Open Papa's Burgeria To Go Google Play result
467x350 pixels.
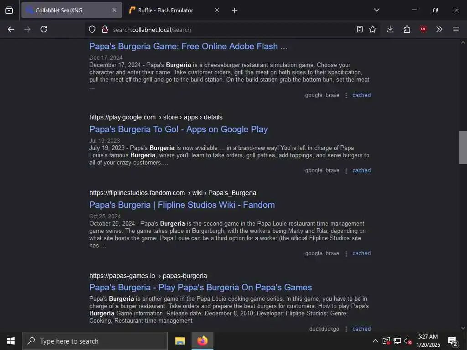pyautogui.click(x=178, y=129)
